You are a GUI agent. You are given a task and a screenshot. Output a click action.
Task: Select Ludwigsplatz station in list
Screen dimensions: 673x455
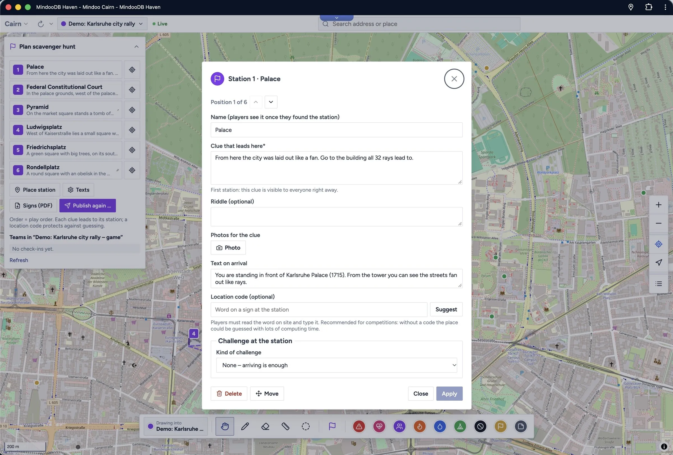66,130
